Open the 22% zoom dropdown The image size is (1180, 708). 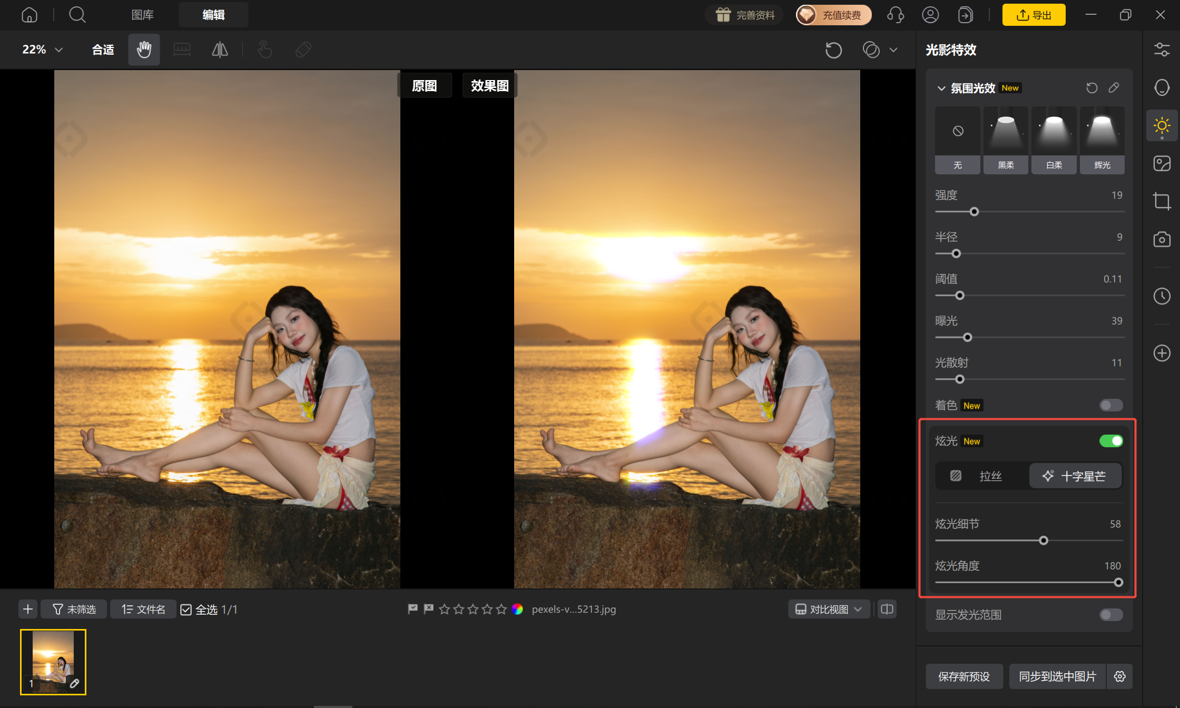point(42,50)
